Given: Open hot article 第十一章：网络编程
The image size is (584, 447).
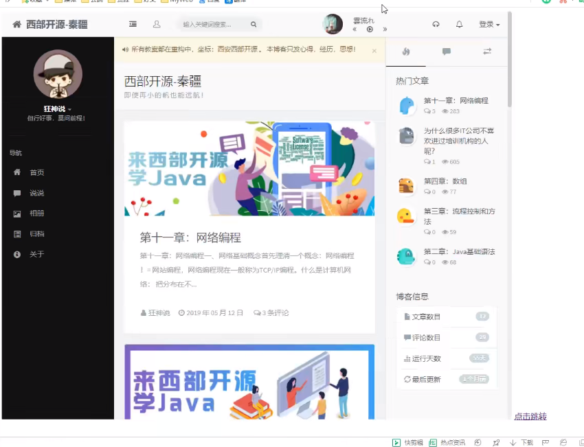Looking at the screenshot, I should pos(456,100).
